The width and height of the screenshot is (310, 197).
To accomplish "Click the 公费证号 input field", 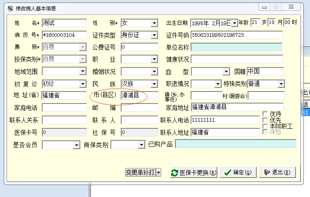I will click(x=140, y=47).
